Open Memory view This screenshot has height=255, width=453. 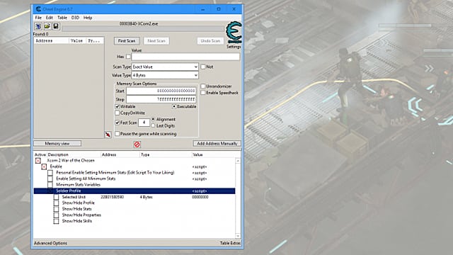[57, 143]
